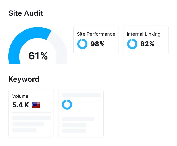Click the Site Performance donut chart icon
Viewport: 177px width, 146px height.
82,44
